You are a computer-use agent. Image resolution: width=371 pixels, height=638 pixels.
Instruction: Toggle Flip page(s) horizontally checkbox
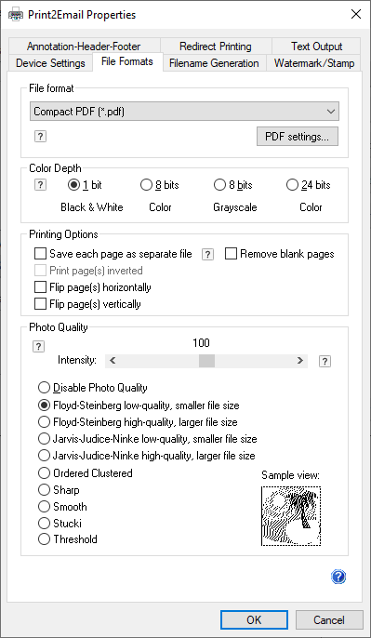(40, 287)
